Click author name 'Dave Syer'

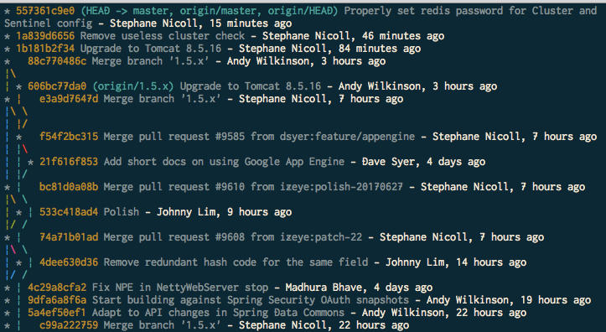388,162
